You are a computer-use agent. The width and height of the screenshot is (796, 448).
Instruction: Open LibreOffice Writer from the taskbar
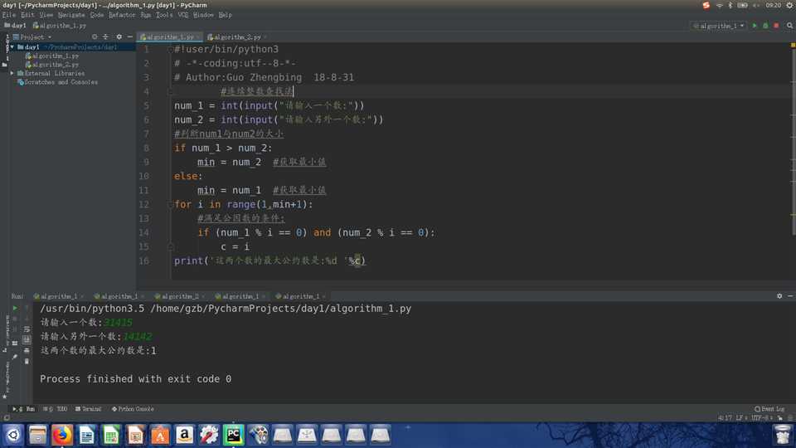coord(86,436)
